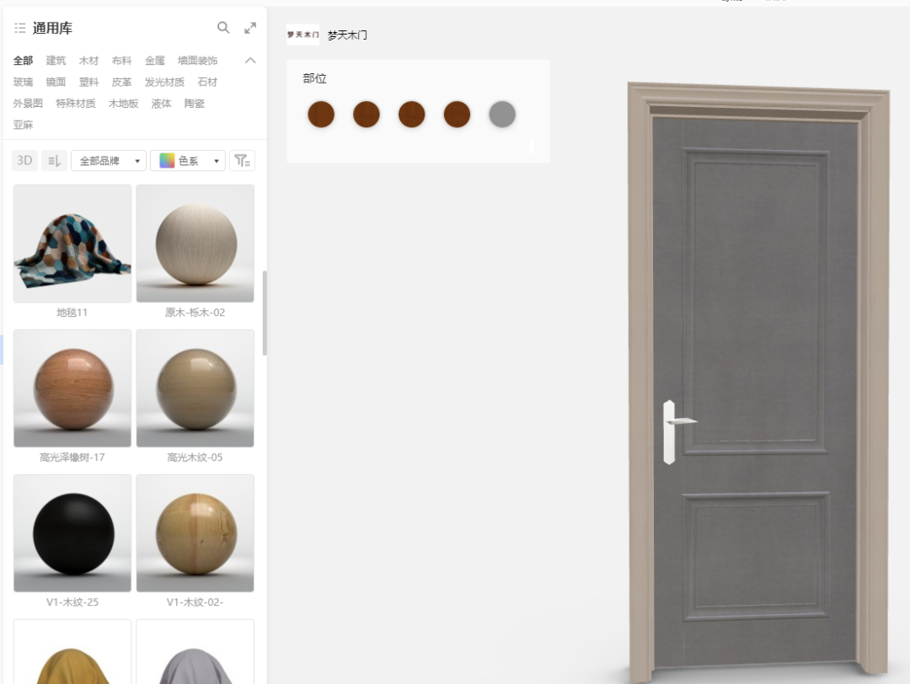The width and height of the screenshot is (910, 684).
Task: Click the sort order icon
Action: (x=54, y=161)
